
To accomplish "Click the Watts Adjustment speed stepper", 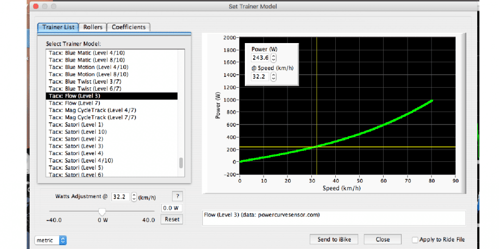I will click(x=134, y=197).
